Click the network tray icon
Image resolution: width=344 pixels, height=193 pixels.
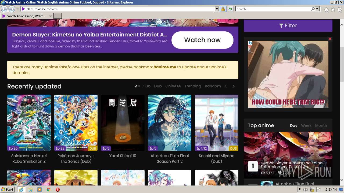pyautogui.click(x=312, y=190)
